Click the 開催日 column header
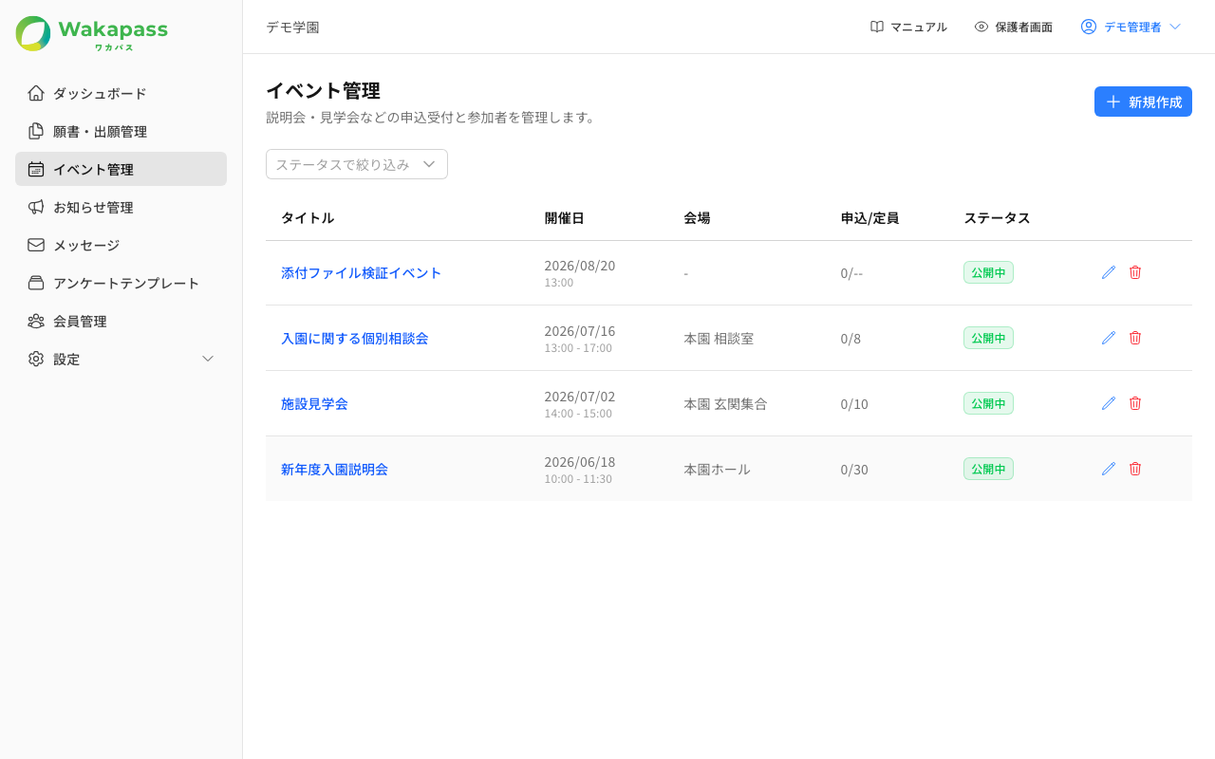 point(565,217)
